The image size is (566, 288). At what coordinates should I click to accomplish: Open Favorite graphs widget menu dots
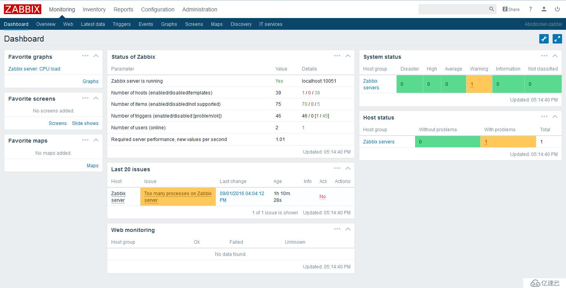(85, 56)
